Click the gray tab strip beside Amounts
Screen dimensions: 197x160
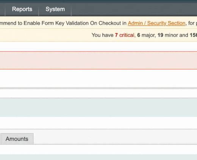pos(115,137)
